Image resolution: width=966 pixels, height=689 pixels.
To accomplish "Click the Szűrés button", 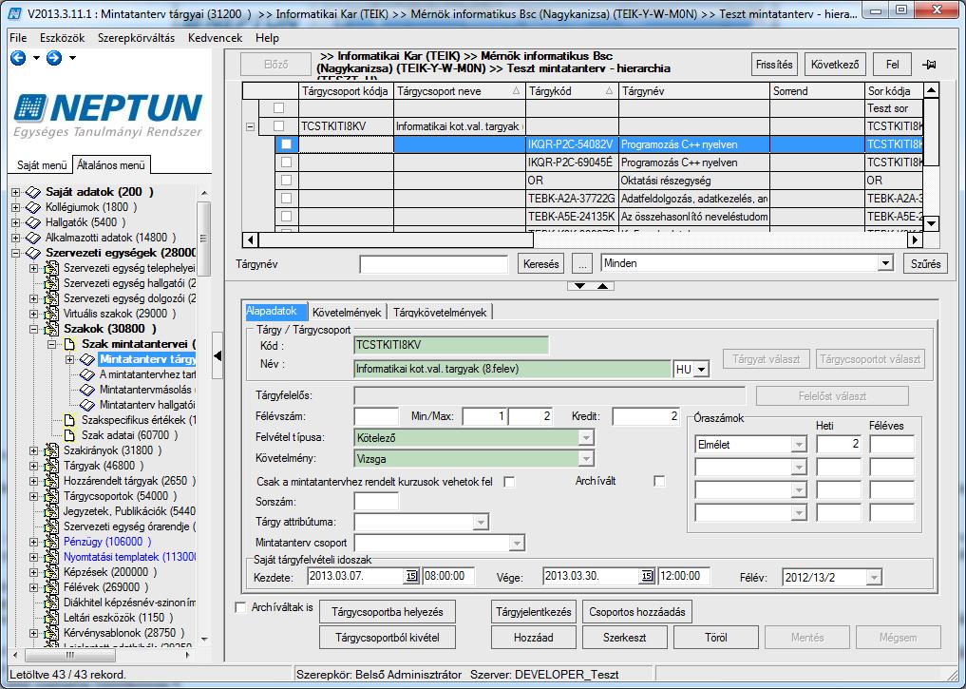I will click(x=925, y=264).
